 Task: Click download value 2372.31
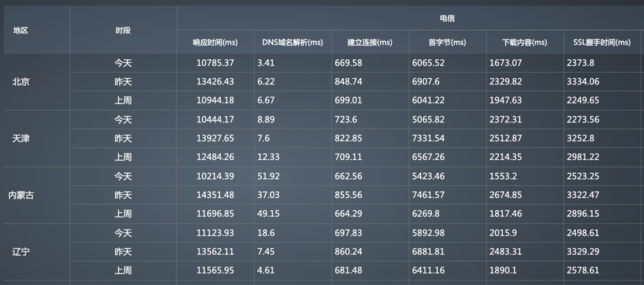(506, 120)
